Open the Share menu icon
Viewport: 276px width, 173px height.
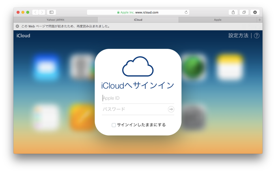click(233, 12)
